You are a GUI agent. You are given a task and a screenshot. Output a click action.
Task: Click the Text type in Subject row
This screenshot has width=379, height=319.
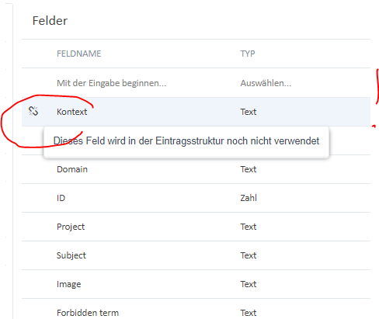249,255
